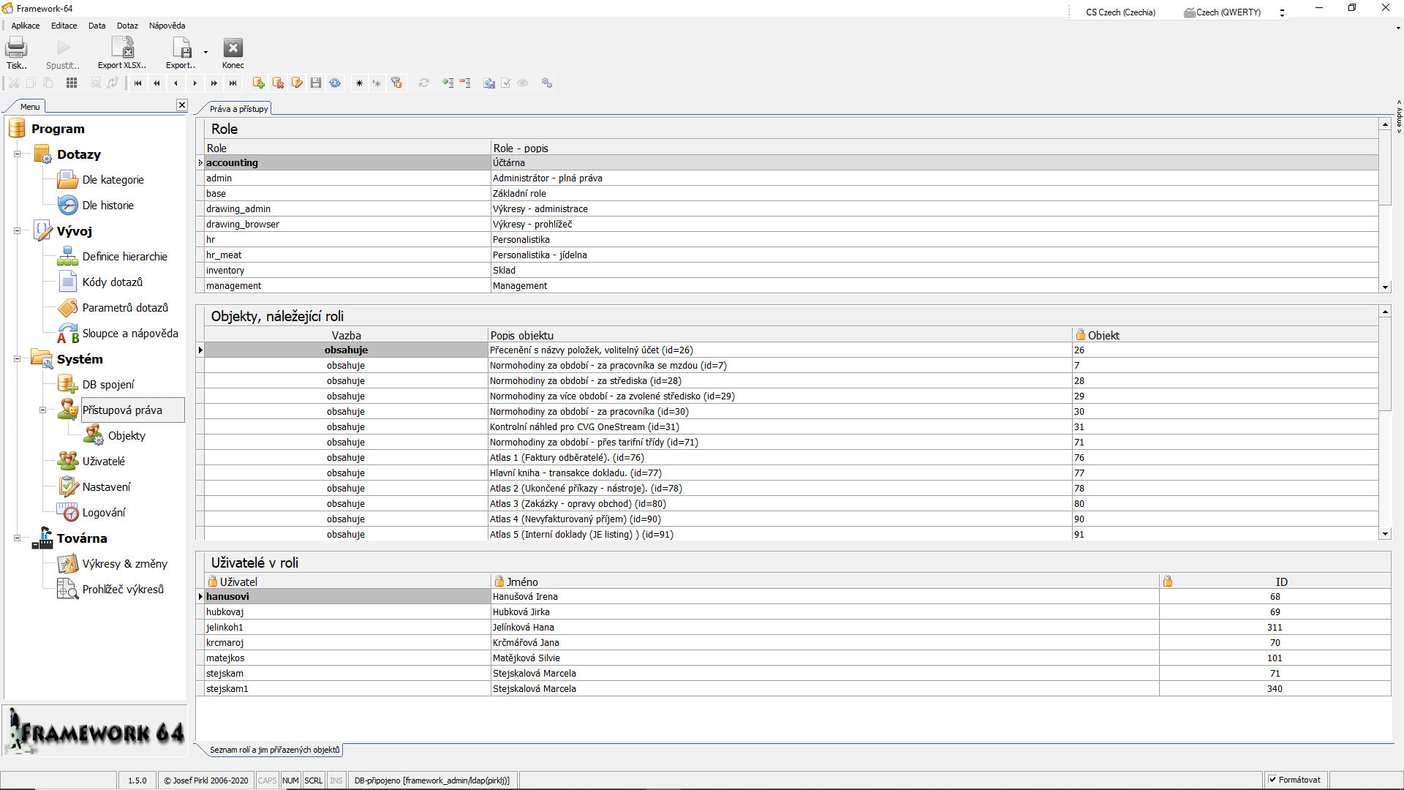Jump to the last record
The image size is (1404, 790).
point(233,83)
